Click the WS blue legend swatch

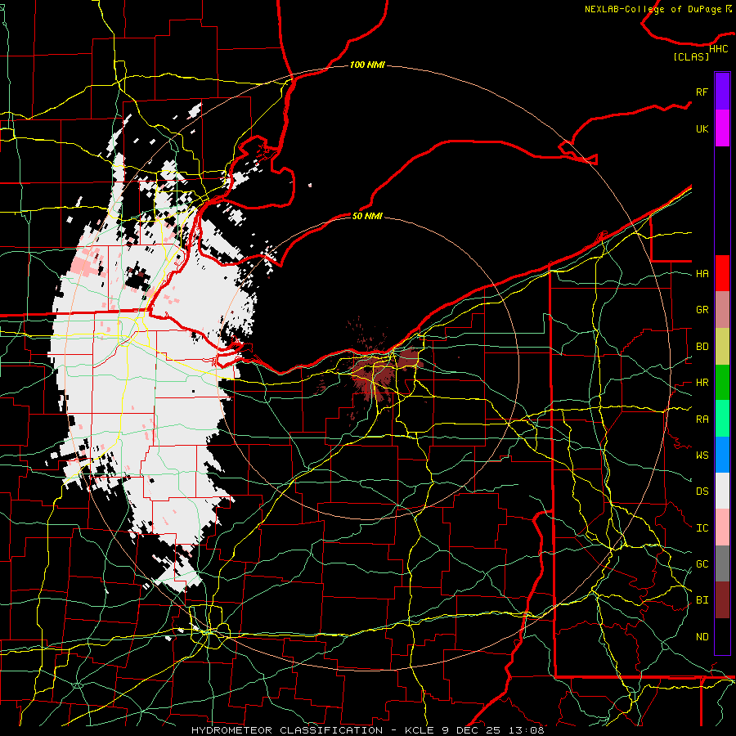coord(722,455)
